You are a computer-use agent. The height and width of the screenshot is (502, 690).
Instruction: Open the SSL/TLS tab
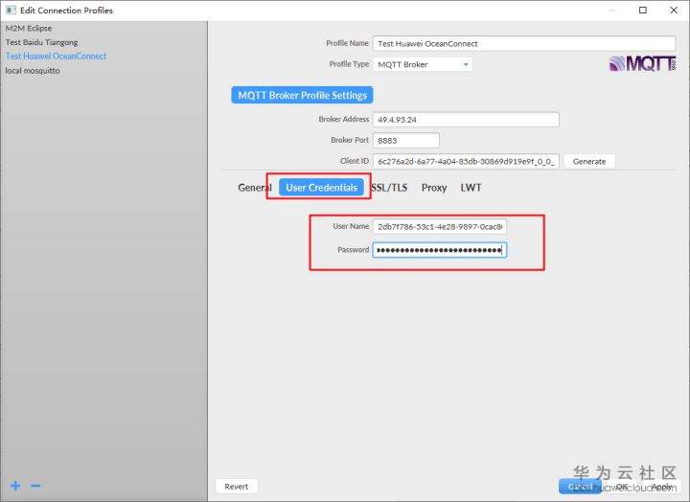(389, 188)
